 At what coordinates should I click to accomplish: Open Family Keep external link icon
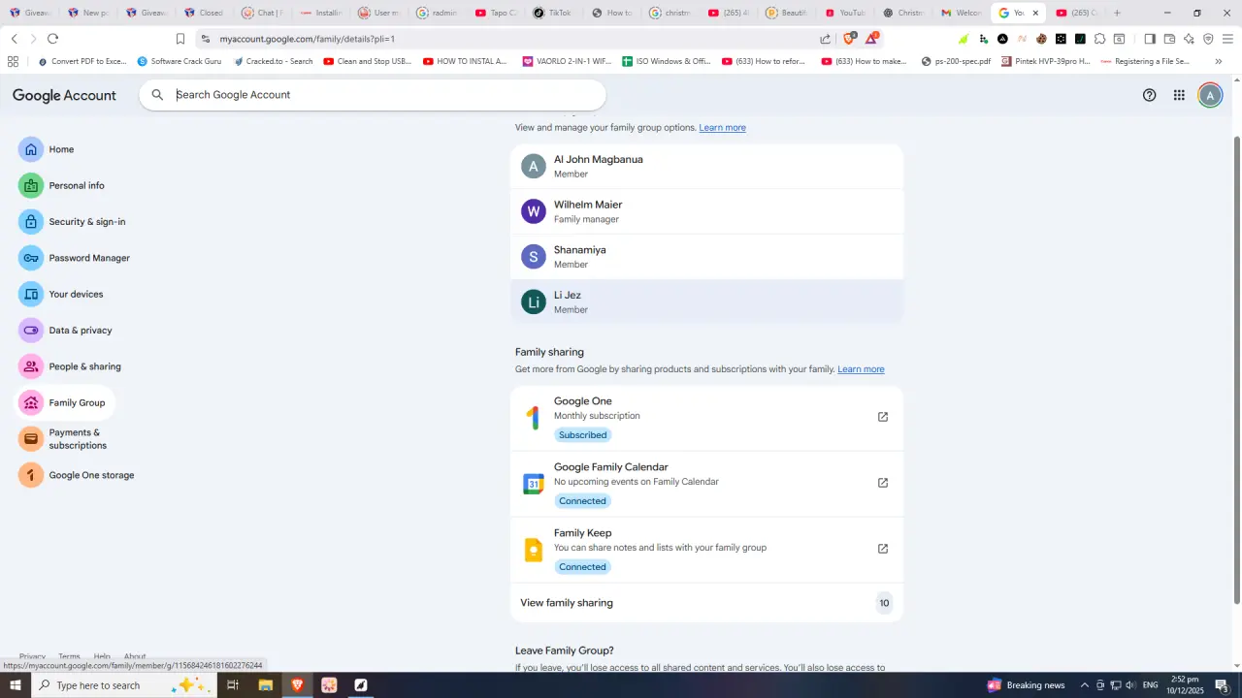point(883,549)
